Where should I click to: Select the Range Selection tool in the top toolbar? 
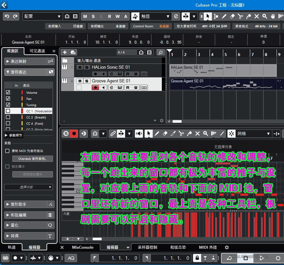pos(216,17)
